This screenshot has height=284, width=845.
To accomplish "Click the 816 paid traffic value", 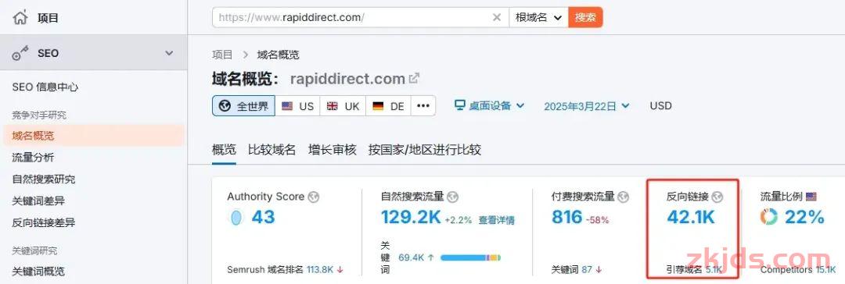I will coord(567,218).
